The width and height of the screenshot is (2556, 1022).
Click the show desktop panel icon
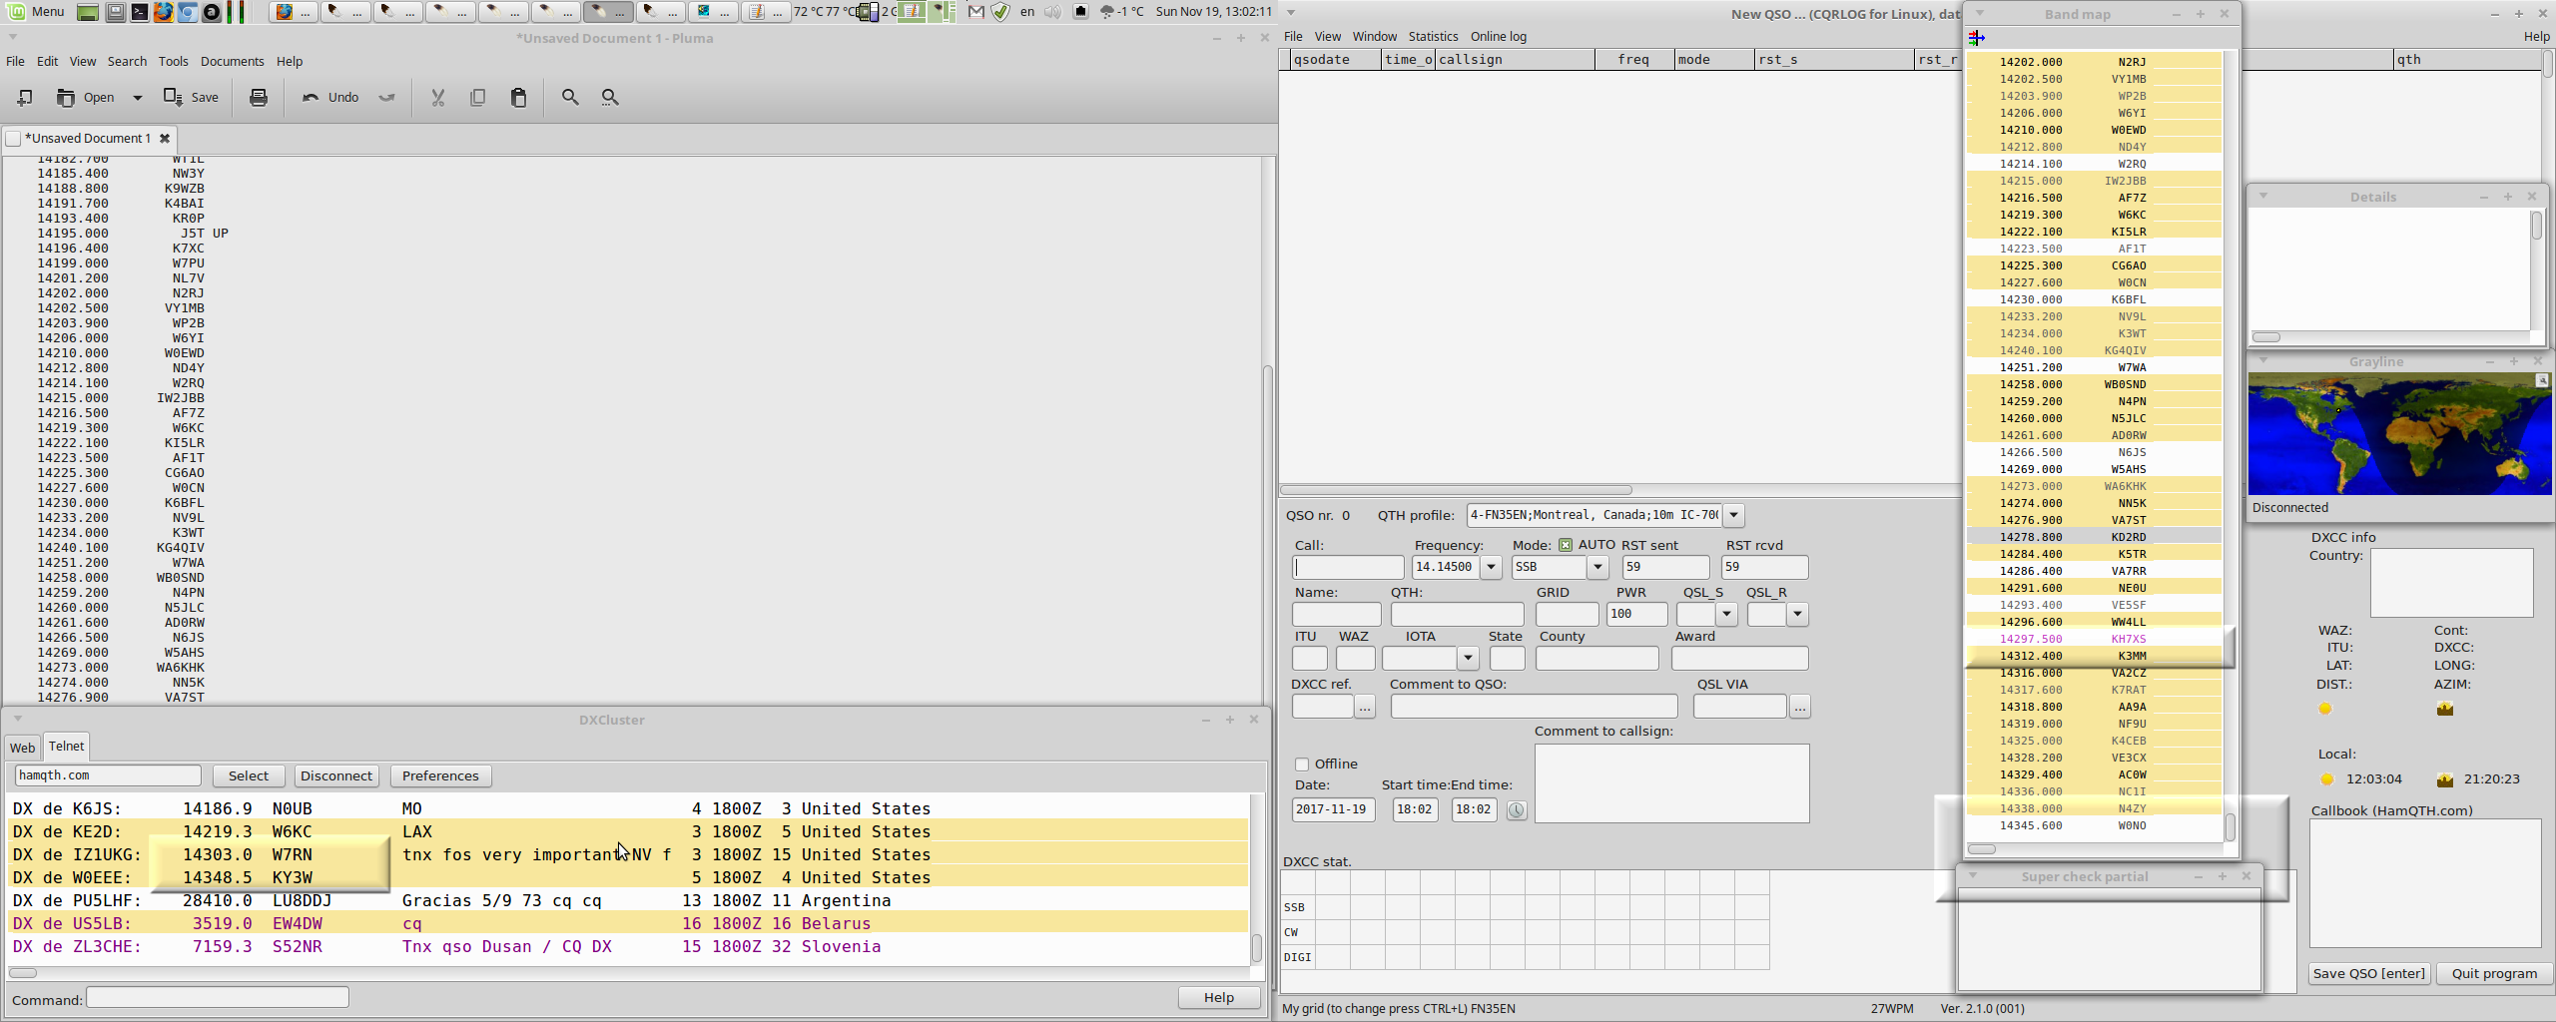tap(88, 12)
